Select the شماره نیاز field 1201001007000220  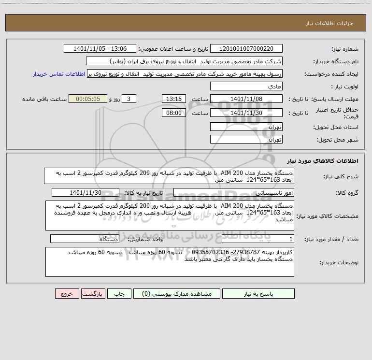coord(246,48)
